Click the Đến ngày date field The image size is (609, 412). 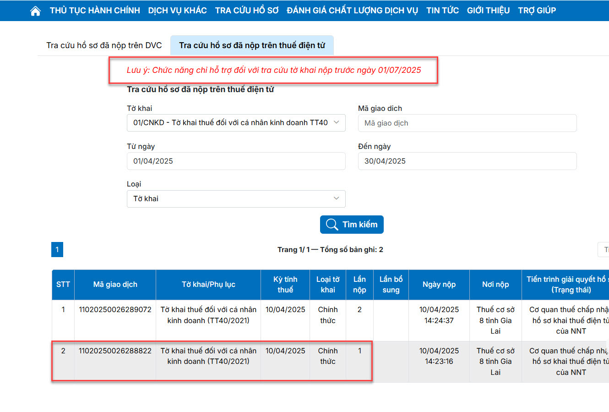(x=467, y=161)
